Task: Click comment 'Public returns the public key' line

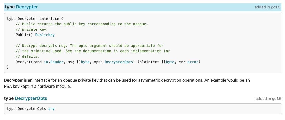Action: coord(82,24)
